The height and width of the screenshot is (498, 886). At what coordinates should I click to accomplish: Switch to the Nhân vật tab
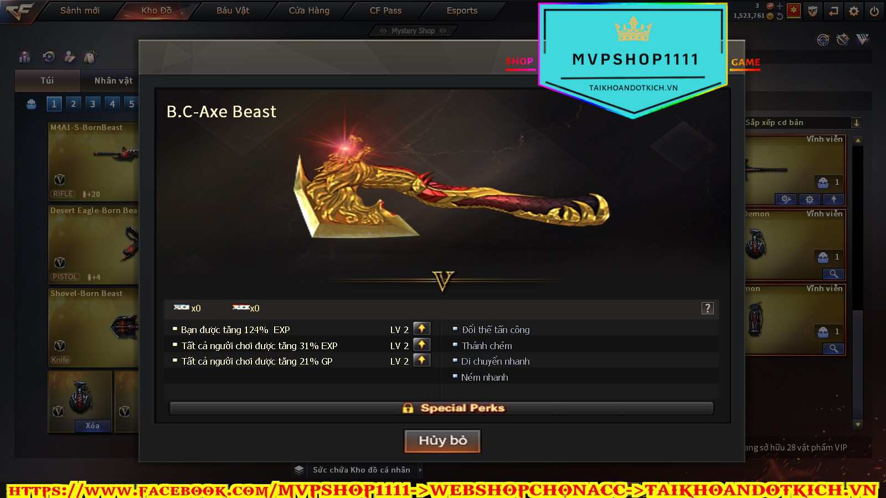[x=113, y=81]
